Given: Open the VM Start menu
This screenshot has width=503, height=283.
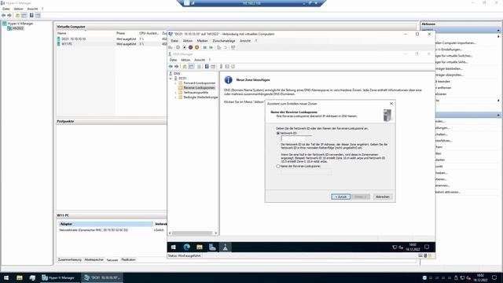Looking at the screenshot, I should tap(174, 247).
